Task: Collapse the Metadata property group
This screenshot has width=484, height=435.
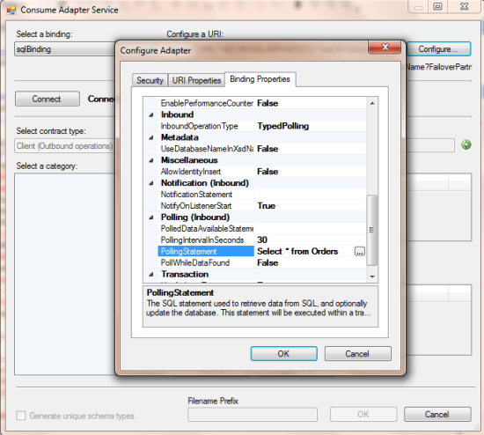Action: pyautogui.click(x=151, y=137)
